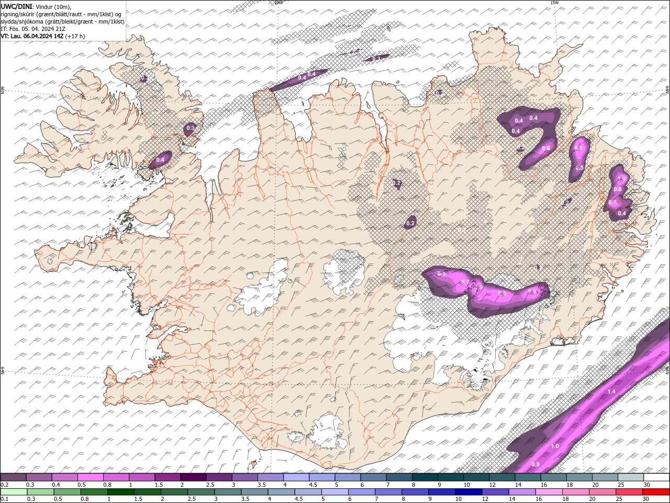Click the 'UWC/DINI: Vindur (10m),' title text

point(36,6)
